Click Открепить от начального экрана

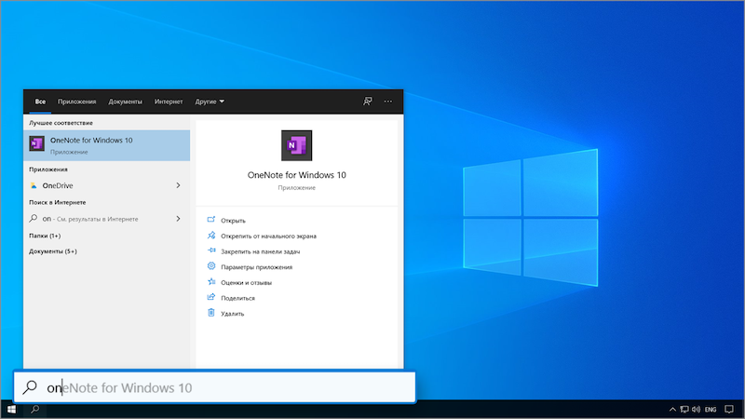tap(268, 237)
